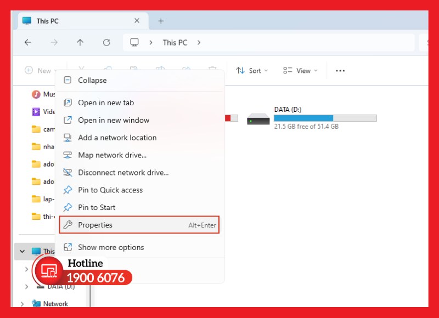Click the monitor icon in address bar
The width and height of the screenshot is (439, 318).
(x=134, y=43)
